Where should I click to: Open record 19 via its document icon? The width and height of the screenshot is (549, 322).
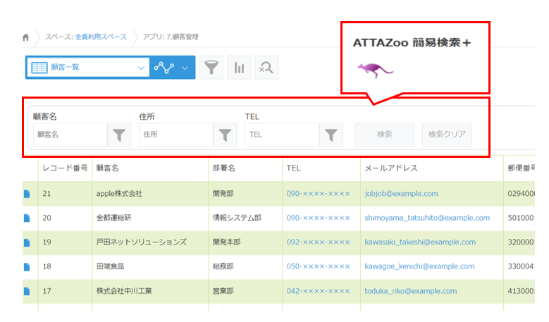[x=27, y=242]
